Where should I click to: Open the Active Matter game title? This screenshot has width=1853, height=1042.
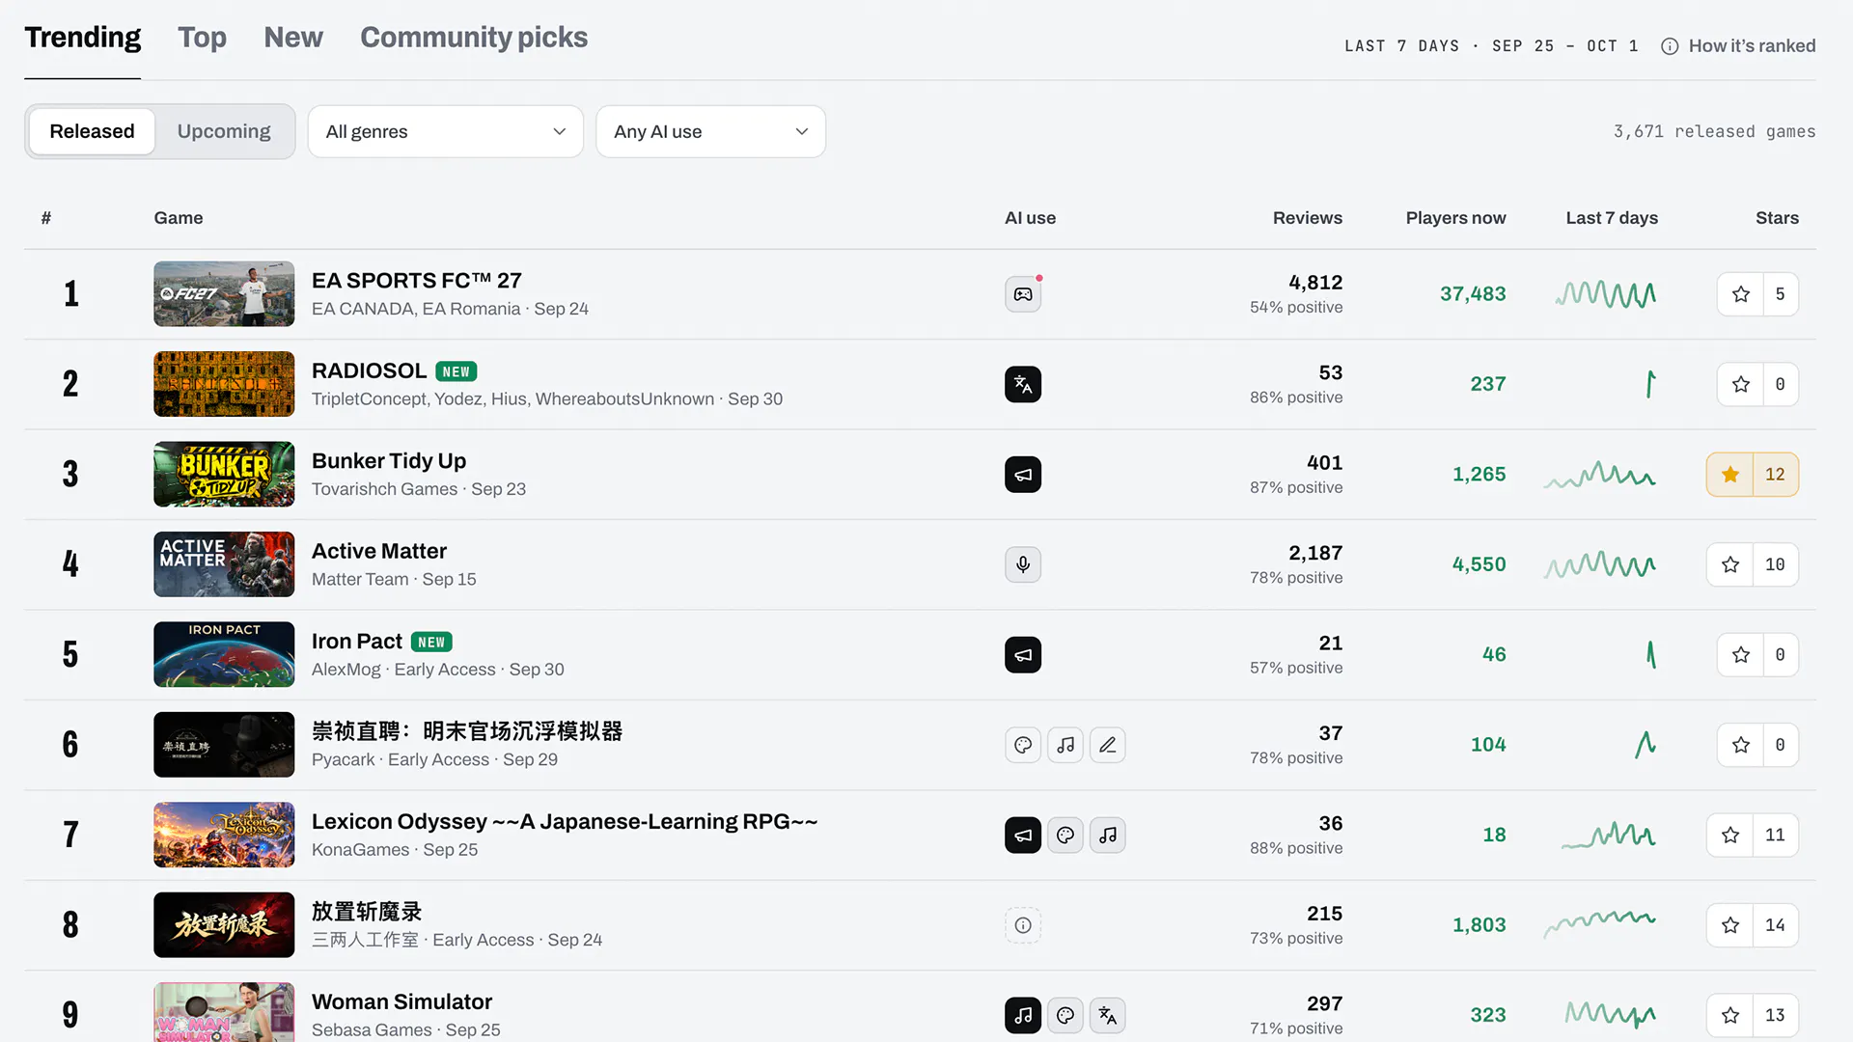coord(379,551)
